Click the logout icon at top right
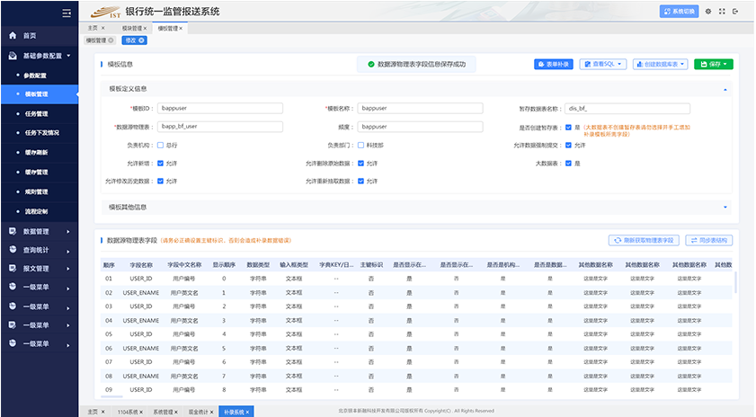Image resolution: width=756 pixels, height=417 pixels. click(736, 12)
